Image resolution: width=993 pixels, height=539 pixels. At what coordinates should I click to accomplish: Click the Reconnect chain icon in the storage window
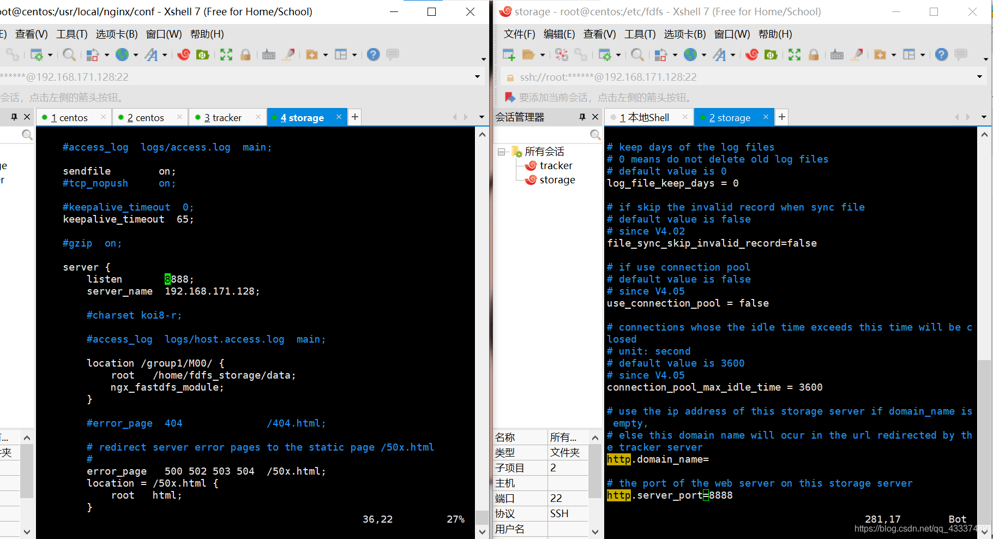point(581,55)
